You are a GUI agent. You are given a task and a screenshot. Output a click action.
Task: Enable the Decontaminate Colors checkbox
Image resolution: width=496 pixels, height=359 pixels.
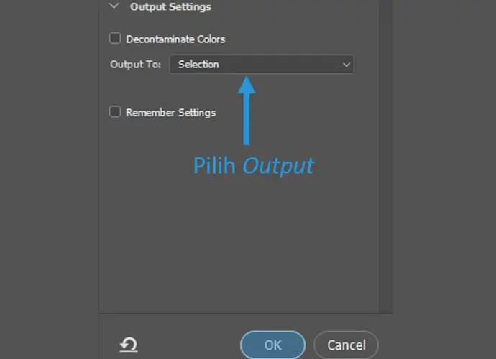coord(115,39)
